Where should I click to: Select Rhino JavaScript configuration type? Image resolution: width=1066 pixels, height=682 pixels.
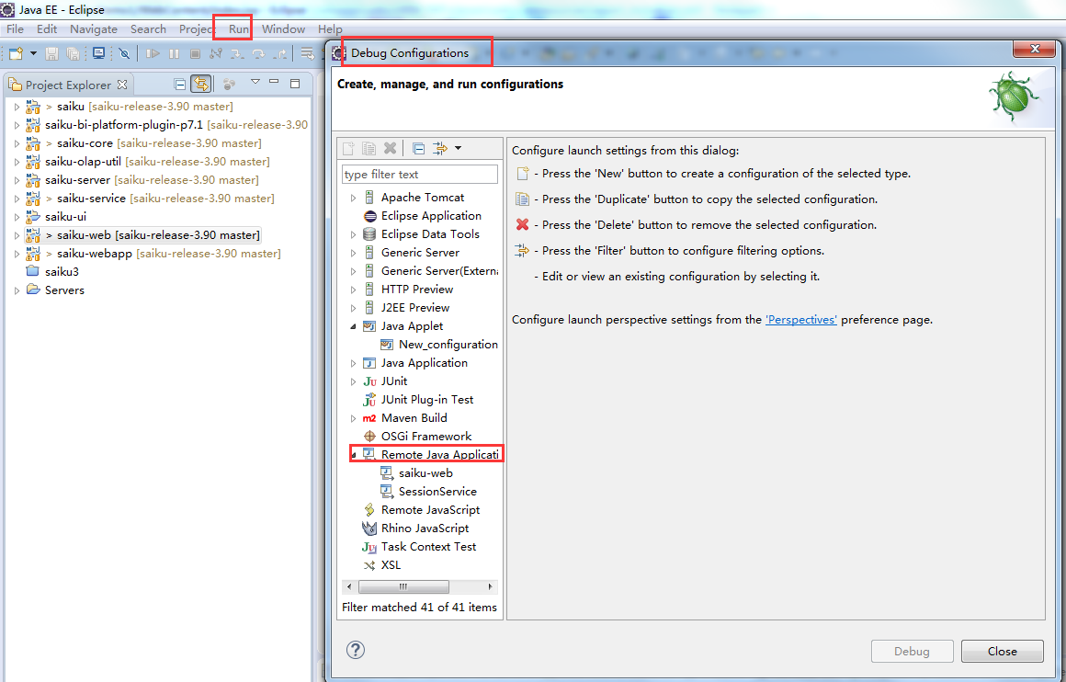[x=425, y=528]
